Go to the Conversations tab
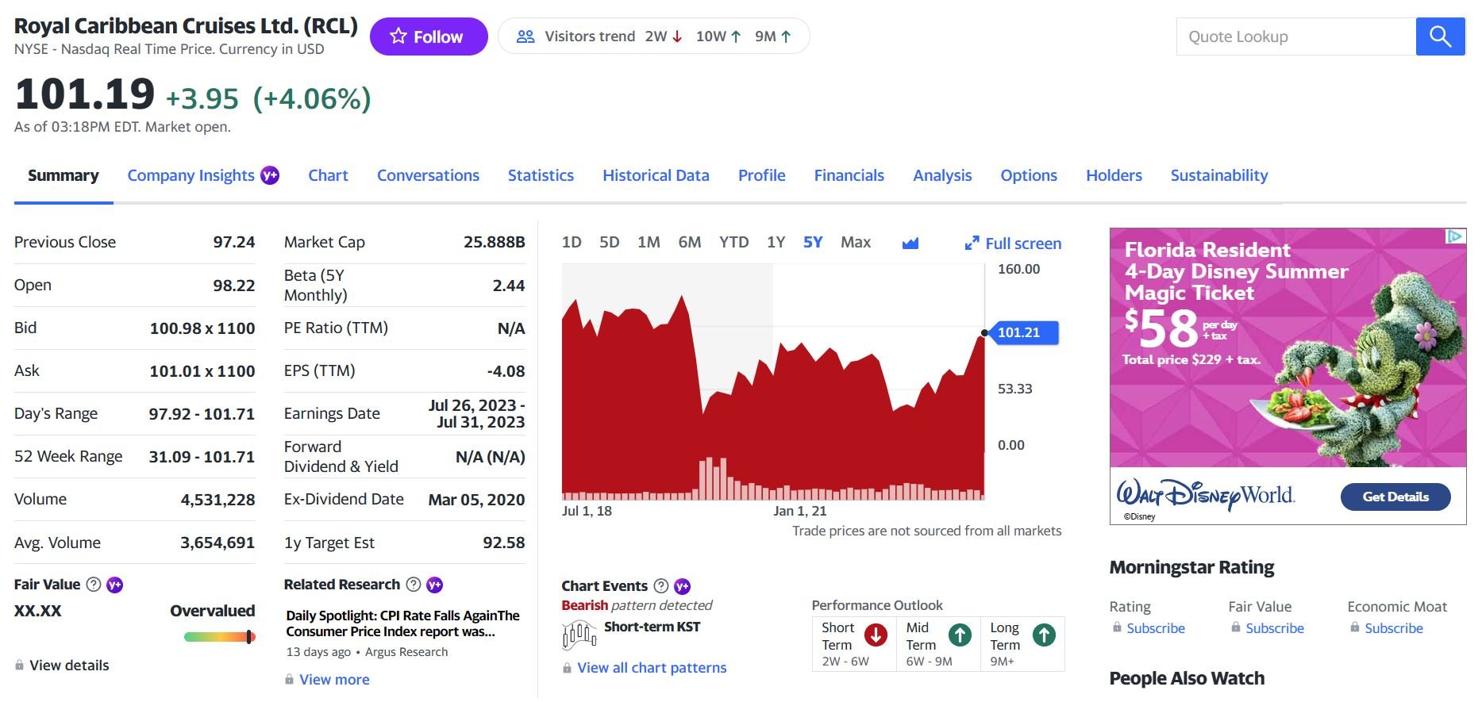Viewport: 1482px width, 702px height. [x=428, y=175]
